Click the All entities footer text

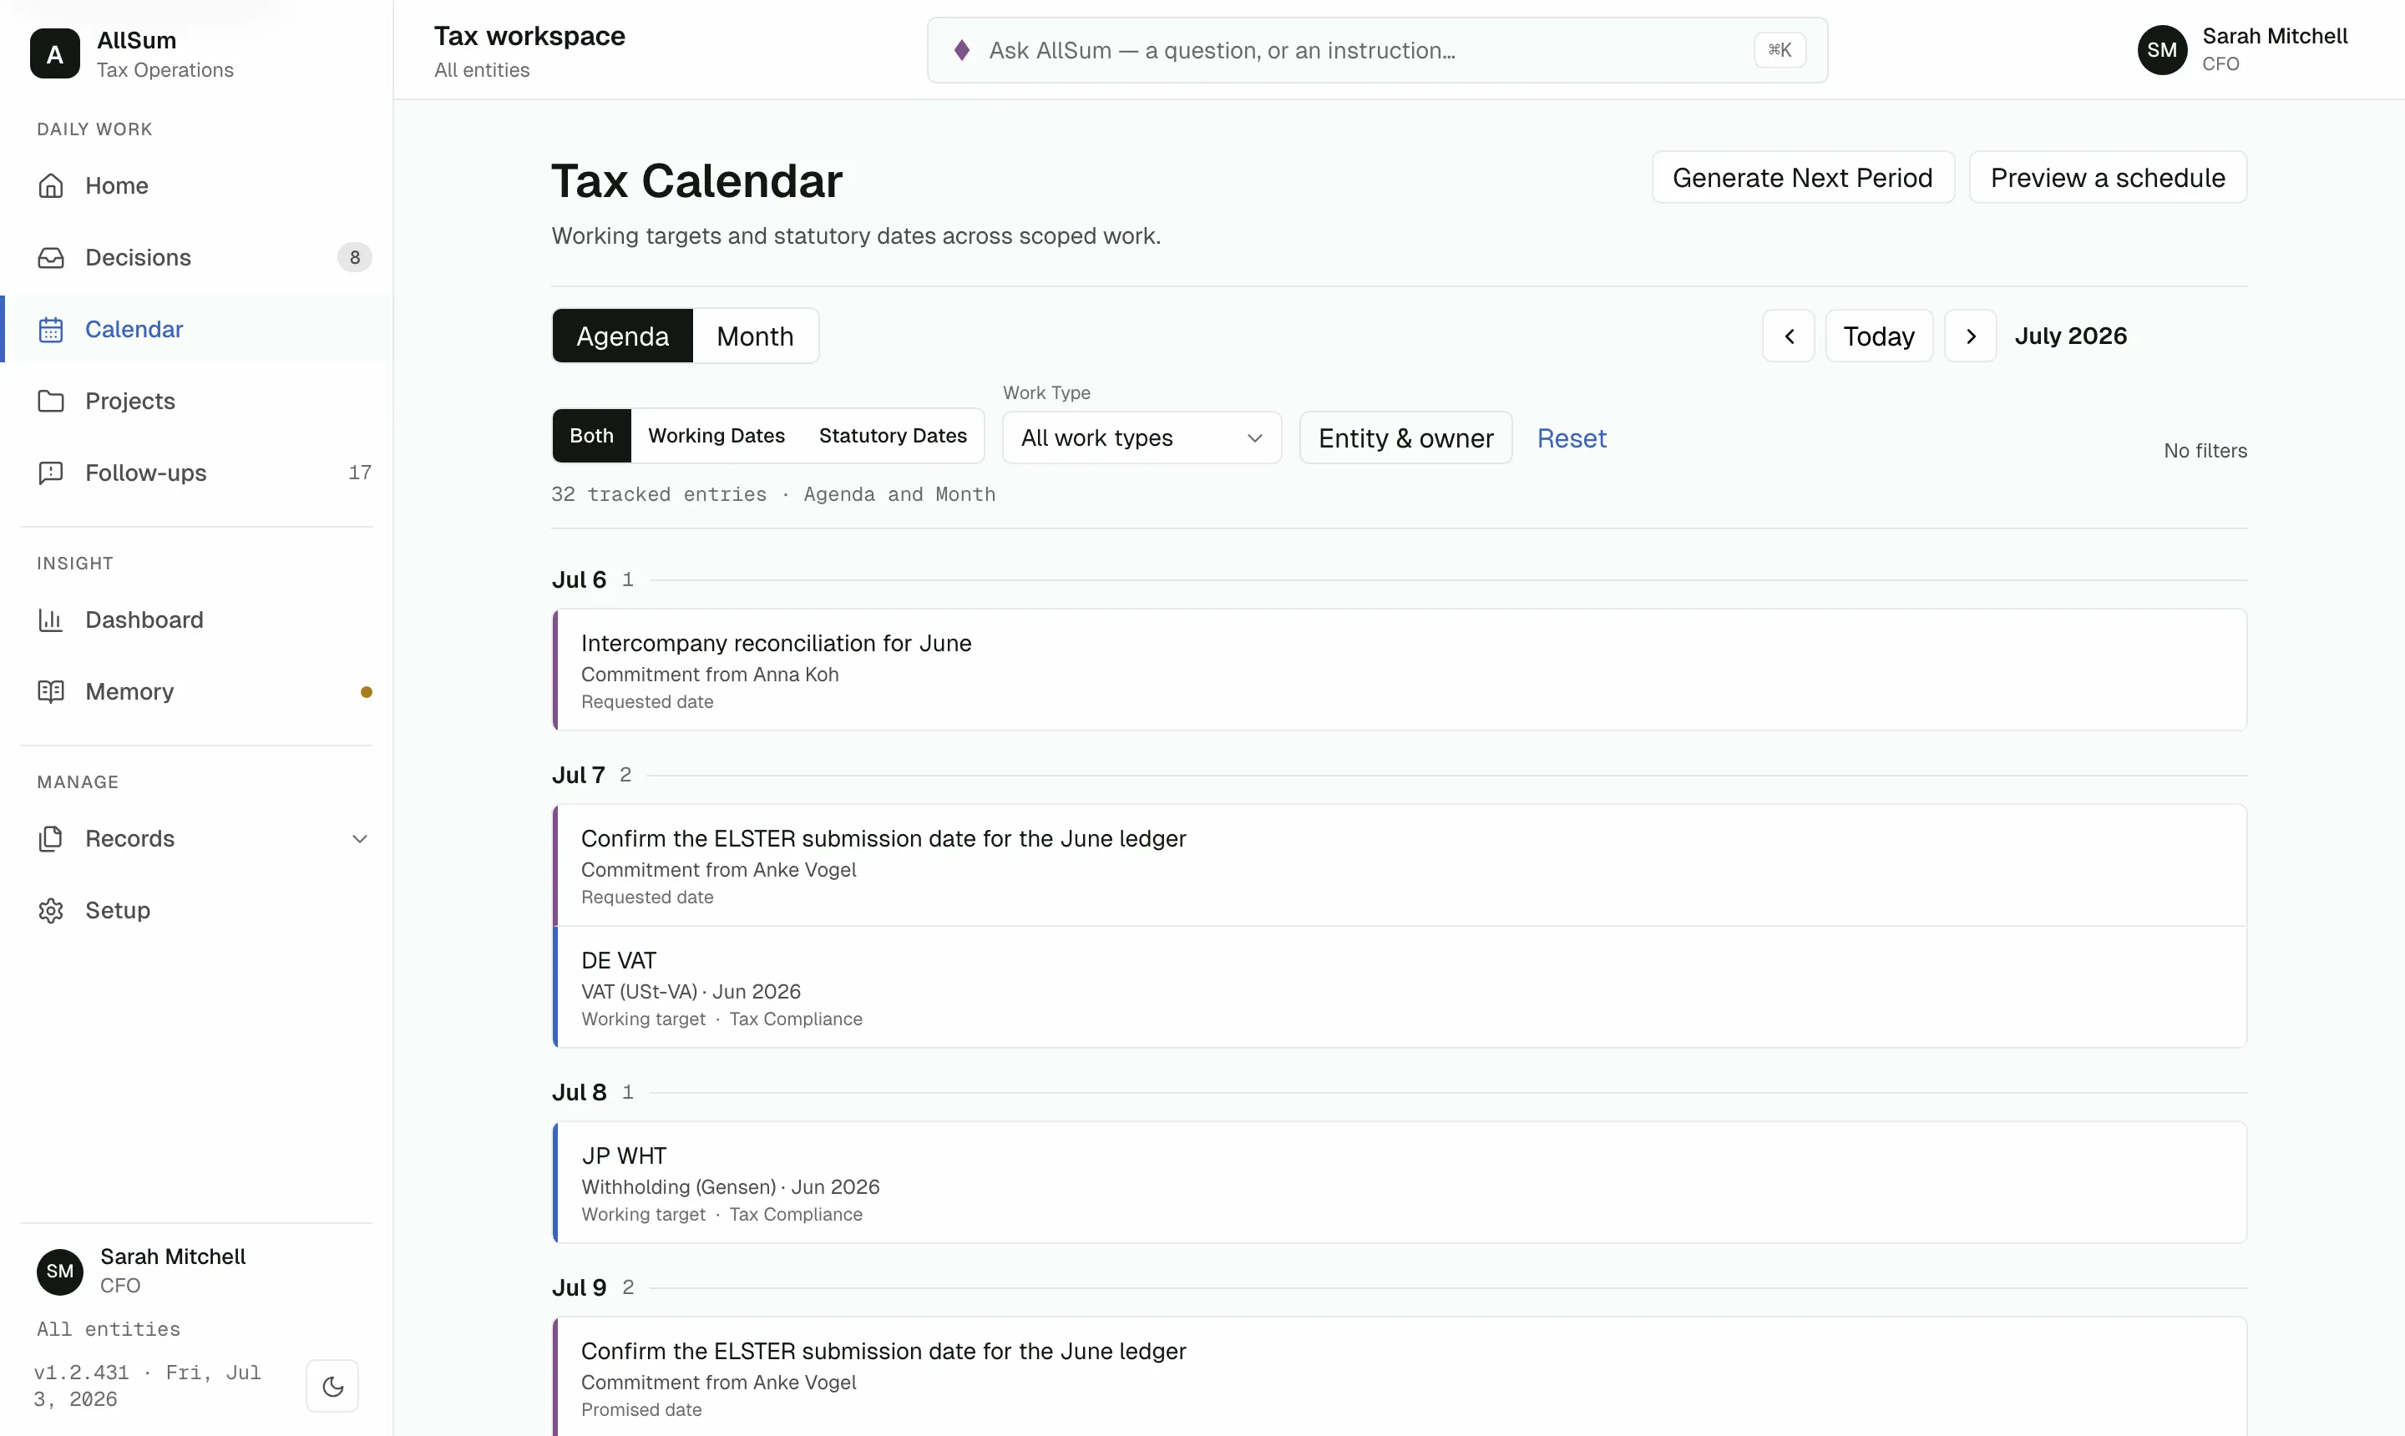[109, 1328]
